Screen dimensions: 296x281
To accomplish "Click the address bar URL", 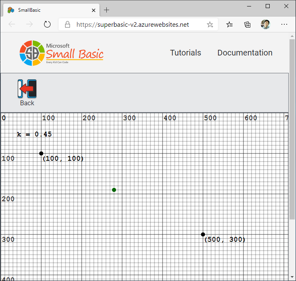I will 133,25.
